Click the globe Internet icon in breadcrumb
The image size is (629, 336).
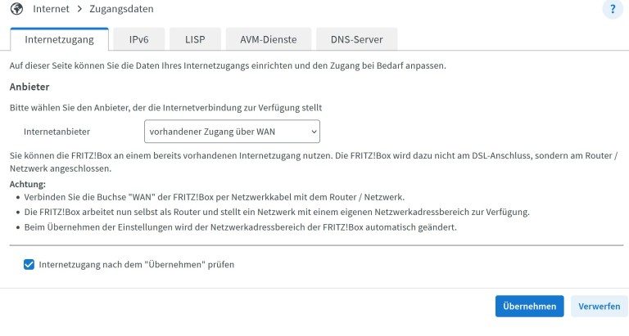pyautogui.click(x=16, y=9)
